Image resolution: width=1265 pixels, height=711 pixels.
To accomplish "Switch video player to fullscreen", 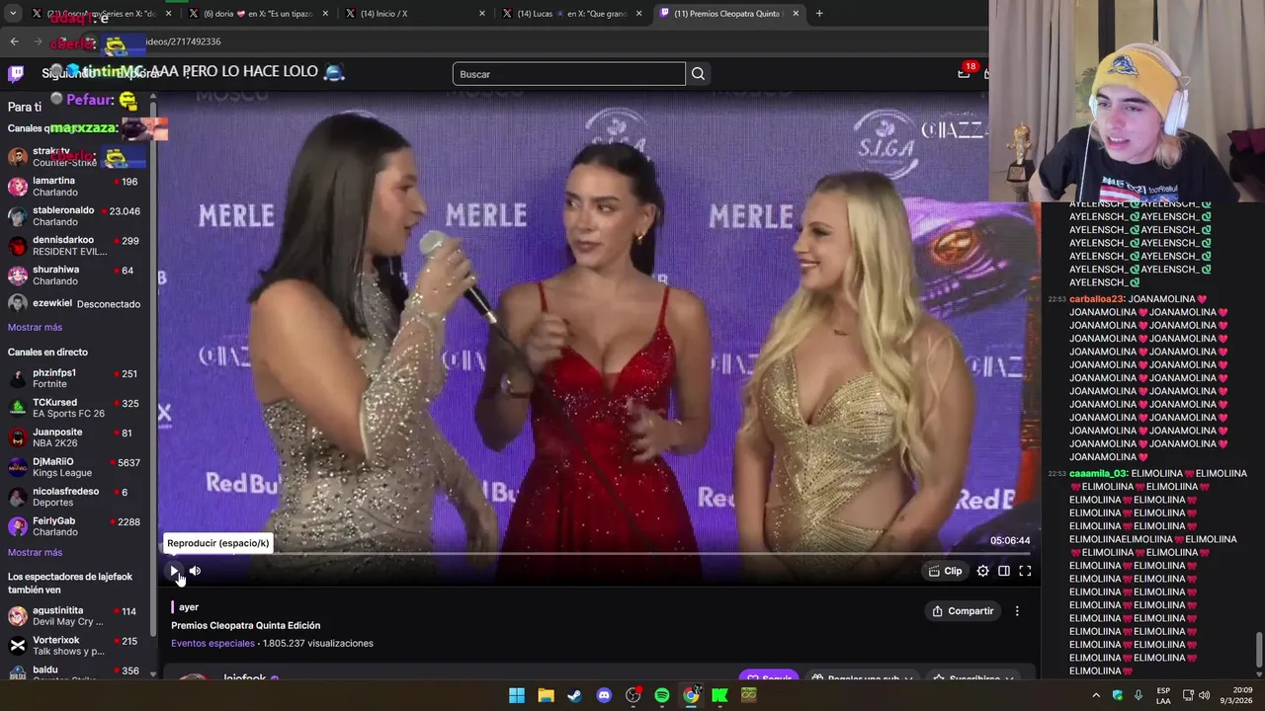I will pyautogui.click(x=1025, y=571).
